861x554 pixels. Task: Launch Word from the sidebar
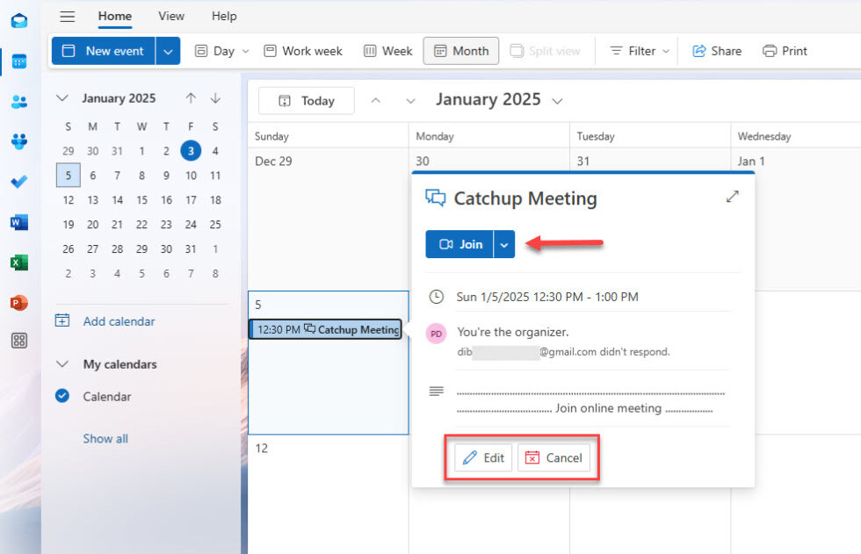click(x=19, y=222)
